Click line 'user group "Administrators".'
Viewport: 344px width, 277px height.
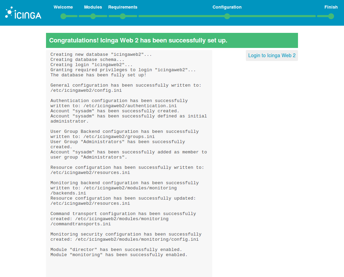click(x=89, y=157)
